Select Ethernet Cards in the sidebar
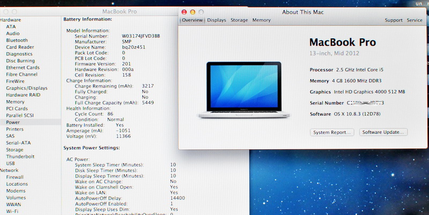This screenshot has width=429, height=215. coord(23,67)
